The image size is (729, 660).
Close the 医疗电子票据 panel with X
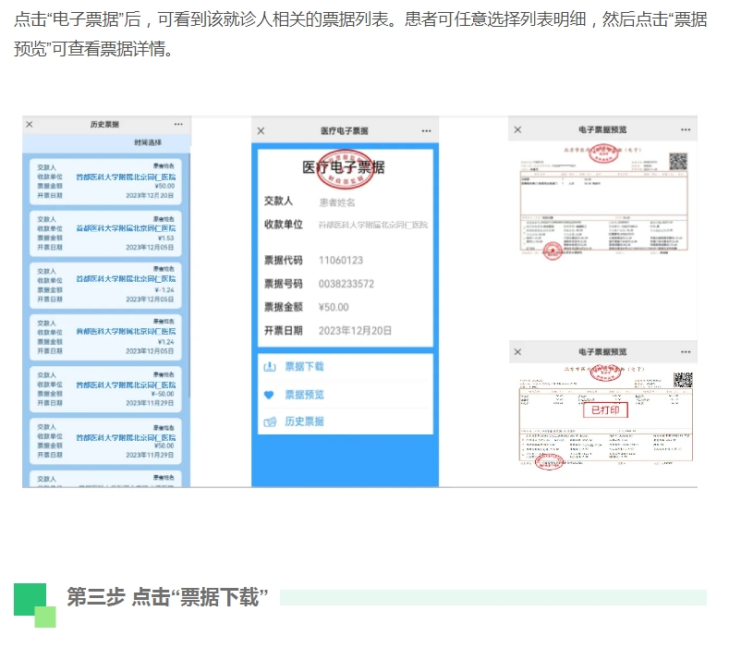pos(261,131)
